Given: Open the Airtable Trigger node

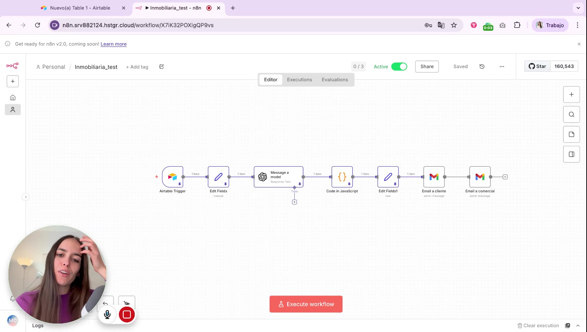Looking at the screenshot, I should [172, 177].
